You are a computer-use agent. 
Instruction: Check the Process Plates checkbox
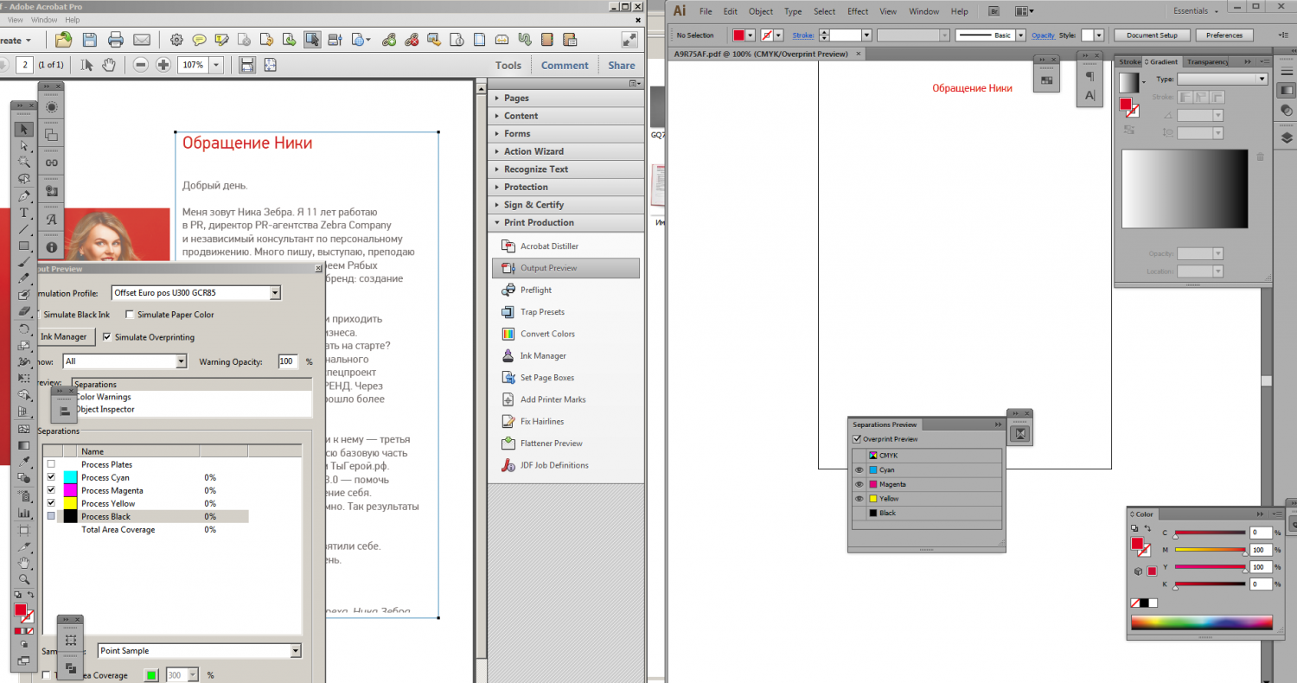51,464
